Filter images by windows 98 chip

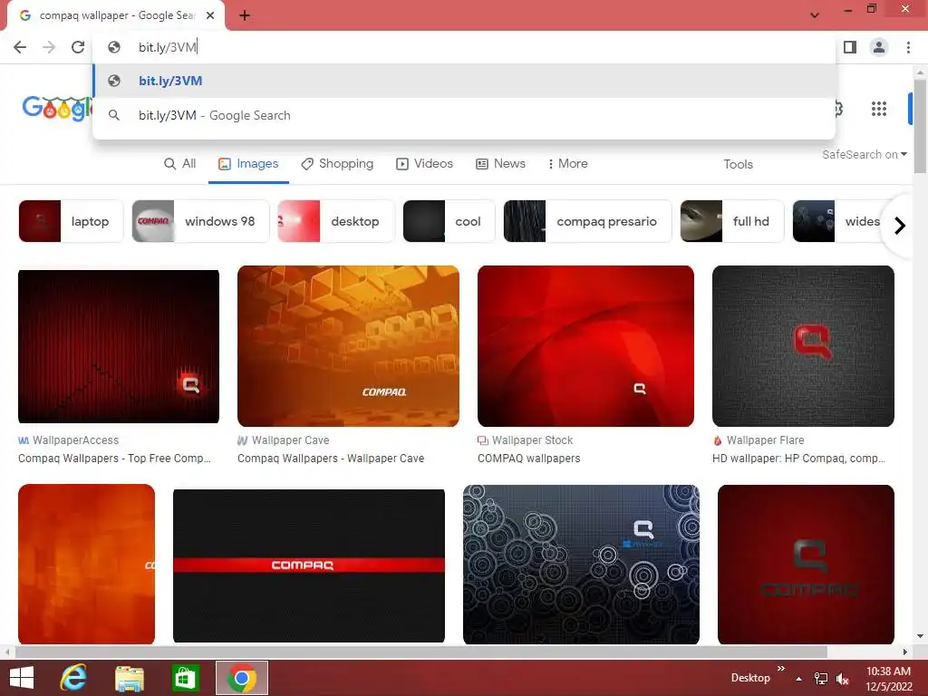(200, 221)
